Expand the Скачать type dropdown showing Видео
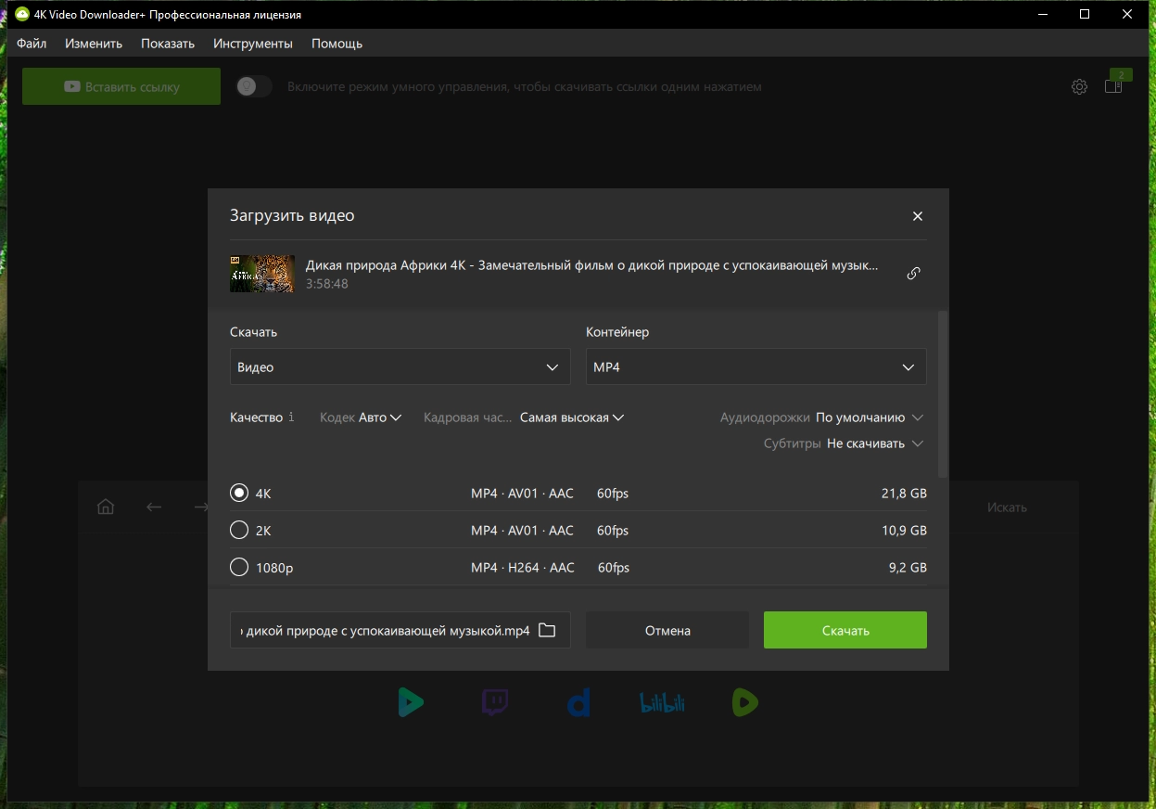 click(400, 366)
